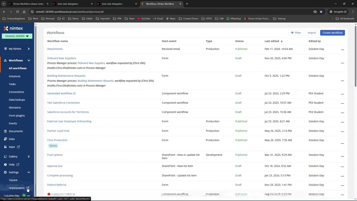Open actions menu for Patient Referral row

click(x=342, y=185)
